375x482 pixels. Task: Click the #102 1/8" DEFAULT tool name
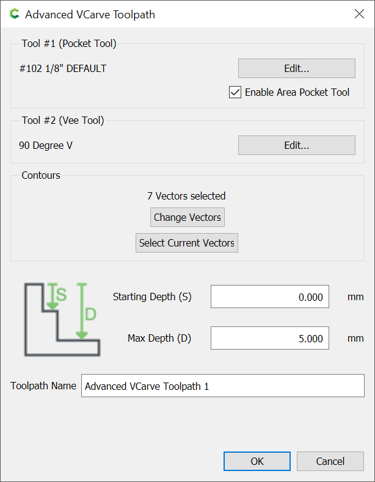pyautogui.click(x=63, y=68)
